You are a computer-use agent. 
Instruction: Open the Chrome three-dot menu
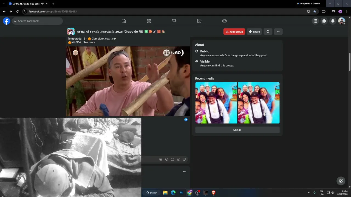347,11
